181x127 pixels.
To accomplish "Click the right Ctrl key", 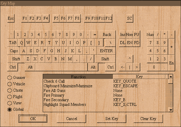I will point(110,67).
